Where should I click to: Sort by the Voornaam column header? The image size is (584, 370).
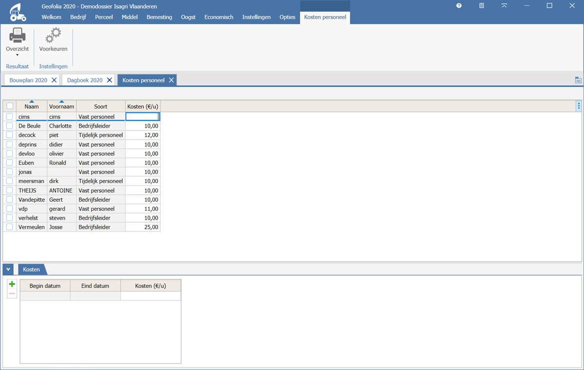click(62, 106)
